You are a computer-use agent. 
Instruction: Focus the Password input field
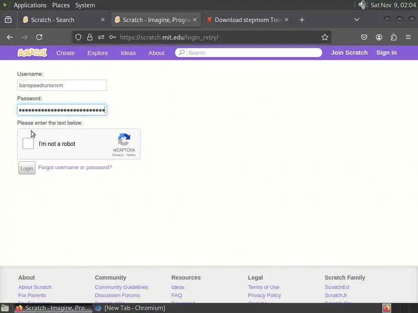(x=62, y=110)
